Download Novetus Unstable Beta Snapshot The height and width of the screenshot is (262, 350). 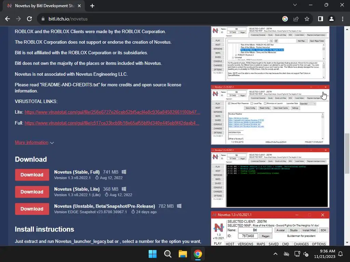[32, 209]
